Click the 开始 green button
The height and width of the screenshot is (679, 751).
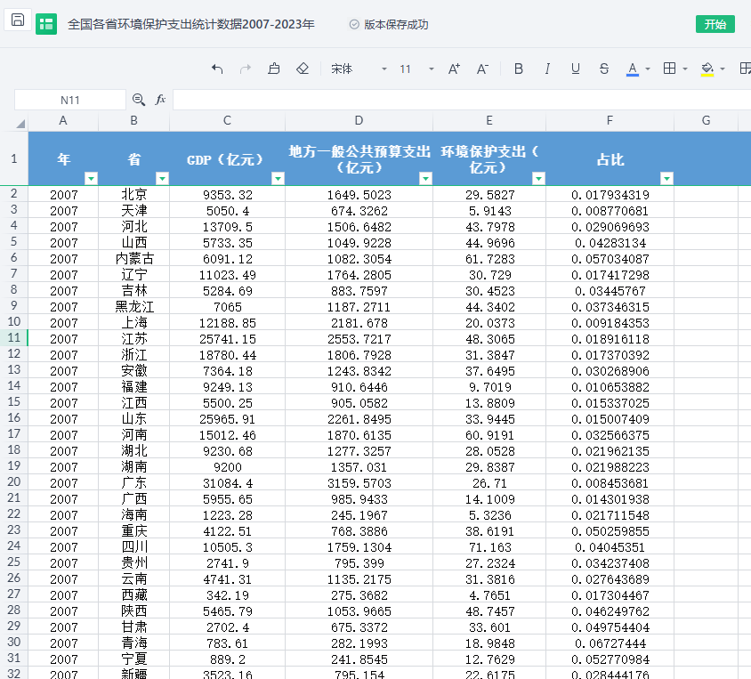click(x=715, y=24)
